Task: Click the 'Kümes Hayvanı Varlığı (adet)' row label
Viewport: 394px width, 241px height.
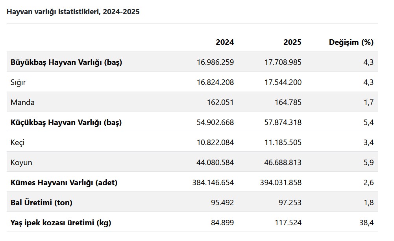Action: [x=64, y=182]
